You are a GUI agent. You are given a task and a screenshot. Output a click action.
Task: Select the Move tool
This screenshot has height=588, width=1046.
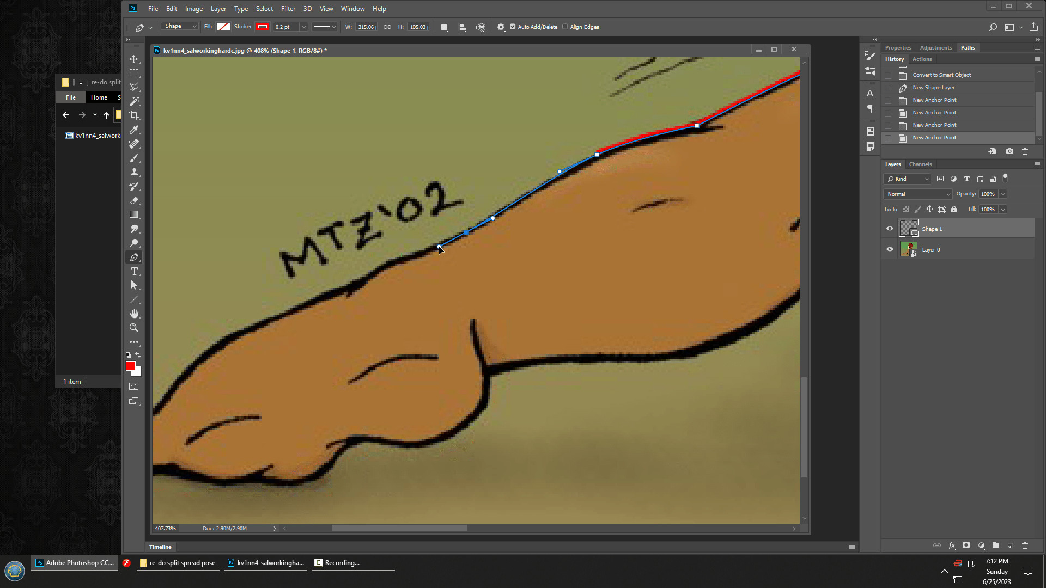134,59
